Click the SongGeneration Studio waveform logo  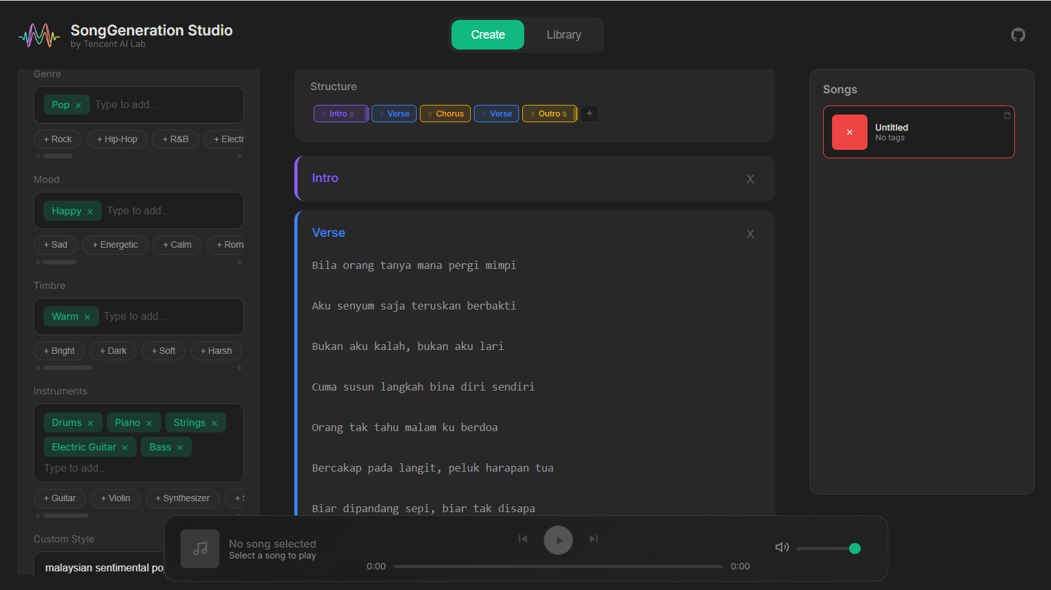[x=39, y=35]
